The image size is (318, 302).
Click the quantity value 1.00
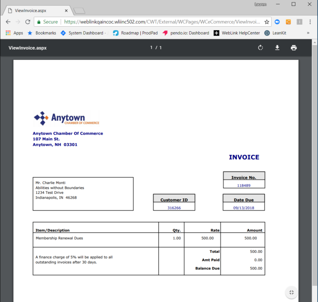tap(177, 238)
